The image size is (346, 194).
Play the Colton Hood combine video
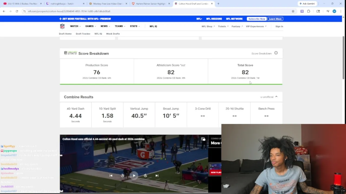coord(134,176)
